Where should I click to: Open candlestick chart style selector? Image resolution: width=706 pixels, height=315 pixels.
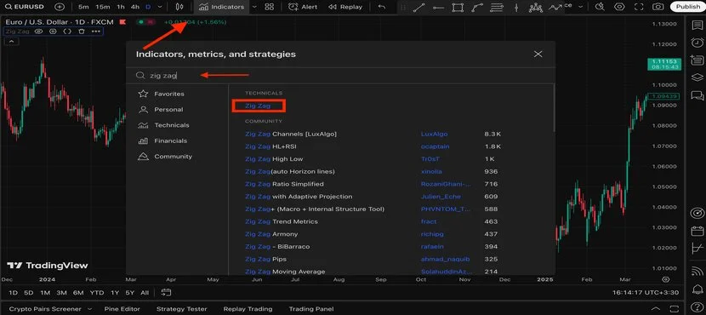tap(179, 7)
